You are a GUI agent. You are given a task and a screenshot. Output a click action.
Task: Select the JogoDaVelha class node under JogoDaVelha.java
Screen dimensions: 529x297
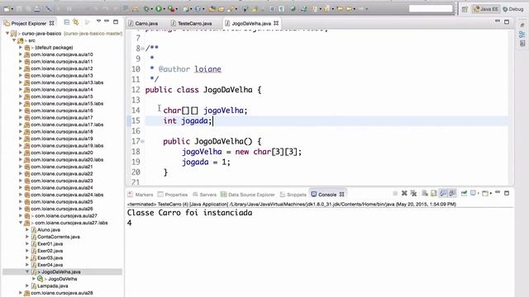[x=63, y=279]
